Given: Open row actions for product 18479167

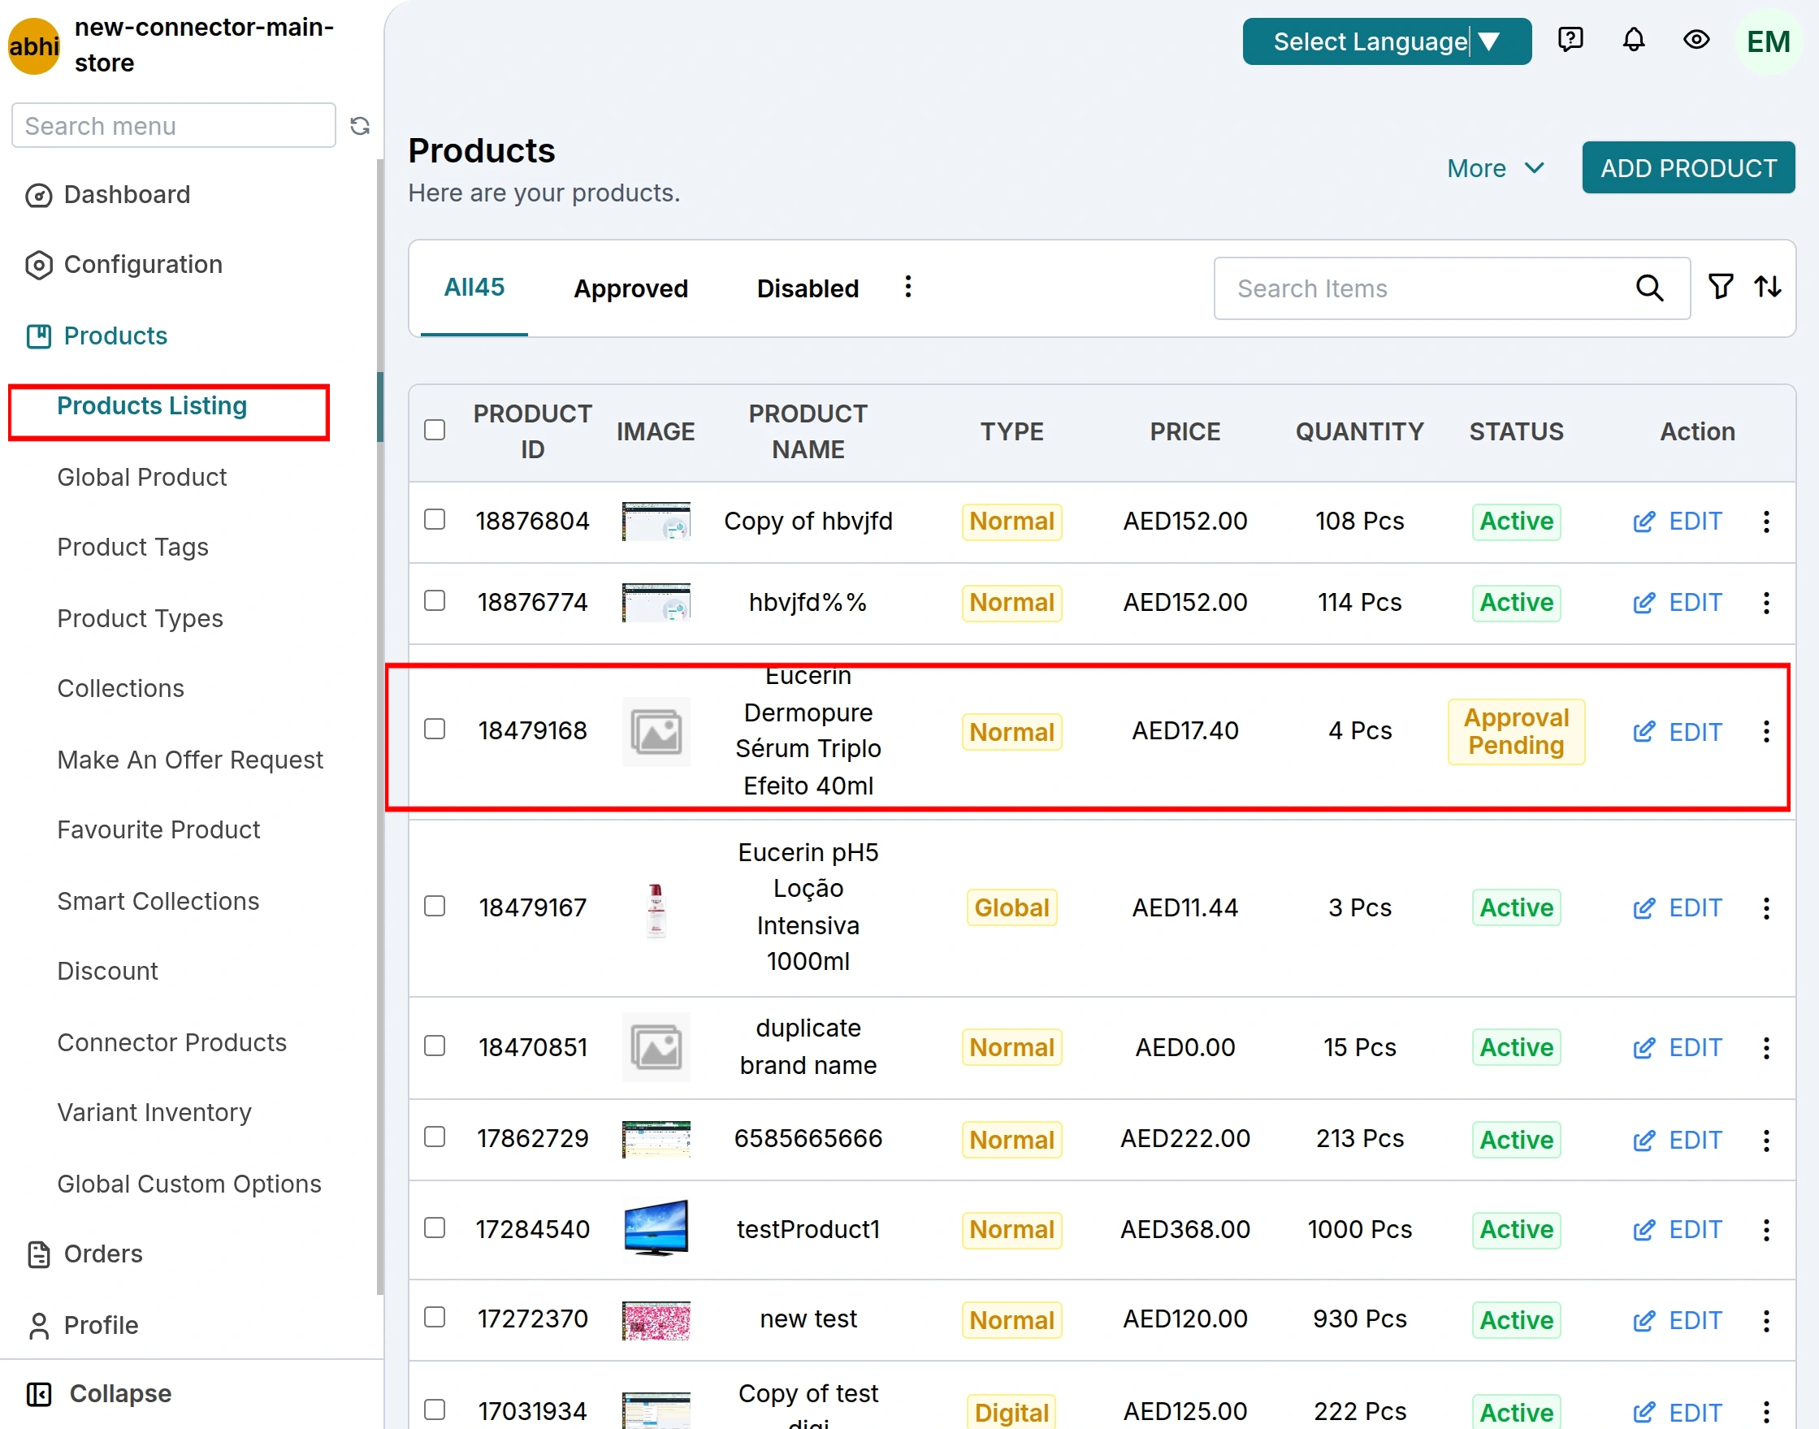Looking at the screenshot, I should pyautogui.click(x=1765, y=907).
